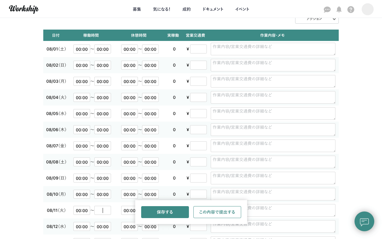This screenshot has width=382, height=239.
Task: Focus memo textarea for 08/10
Action: (273, 194)
